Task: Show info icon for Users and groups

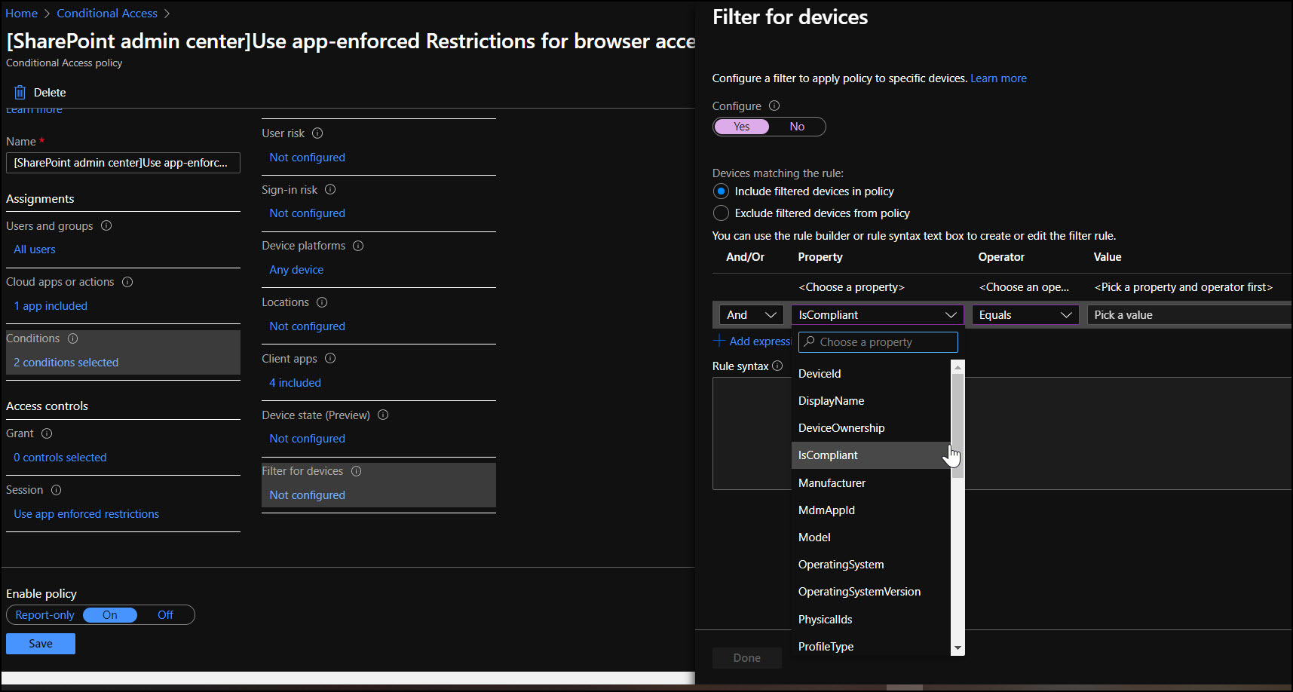Action: (106, 225)
